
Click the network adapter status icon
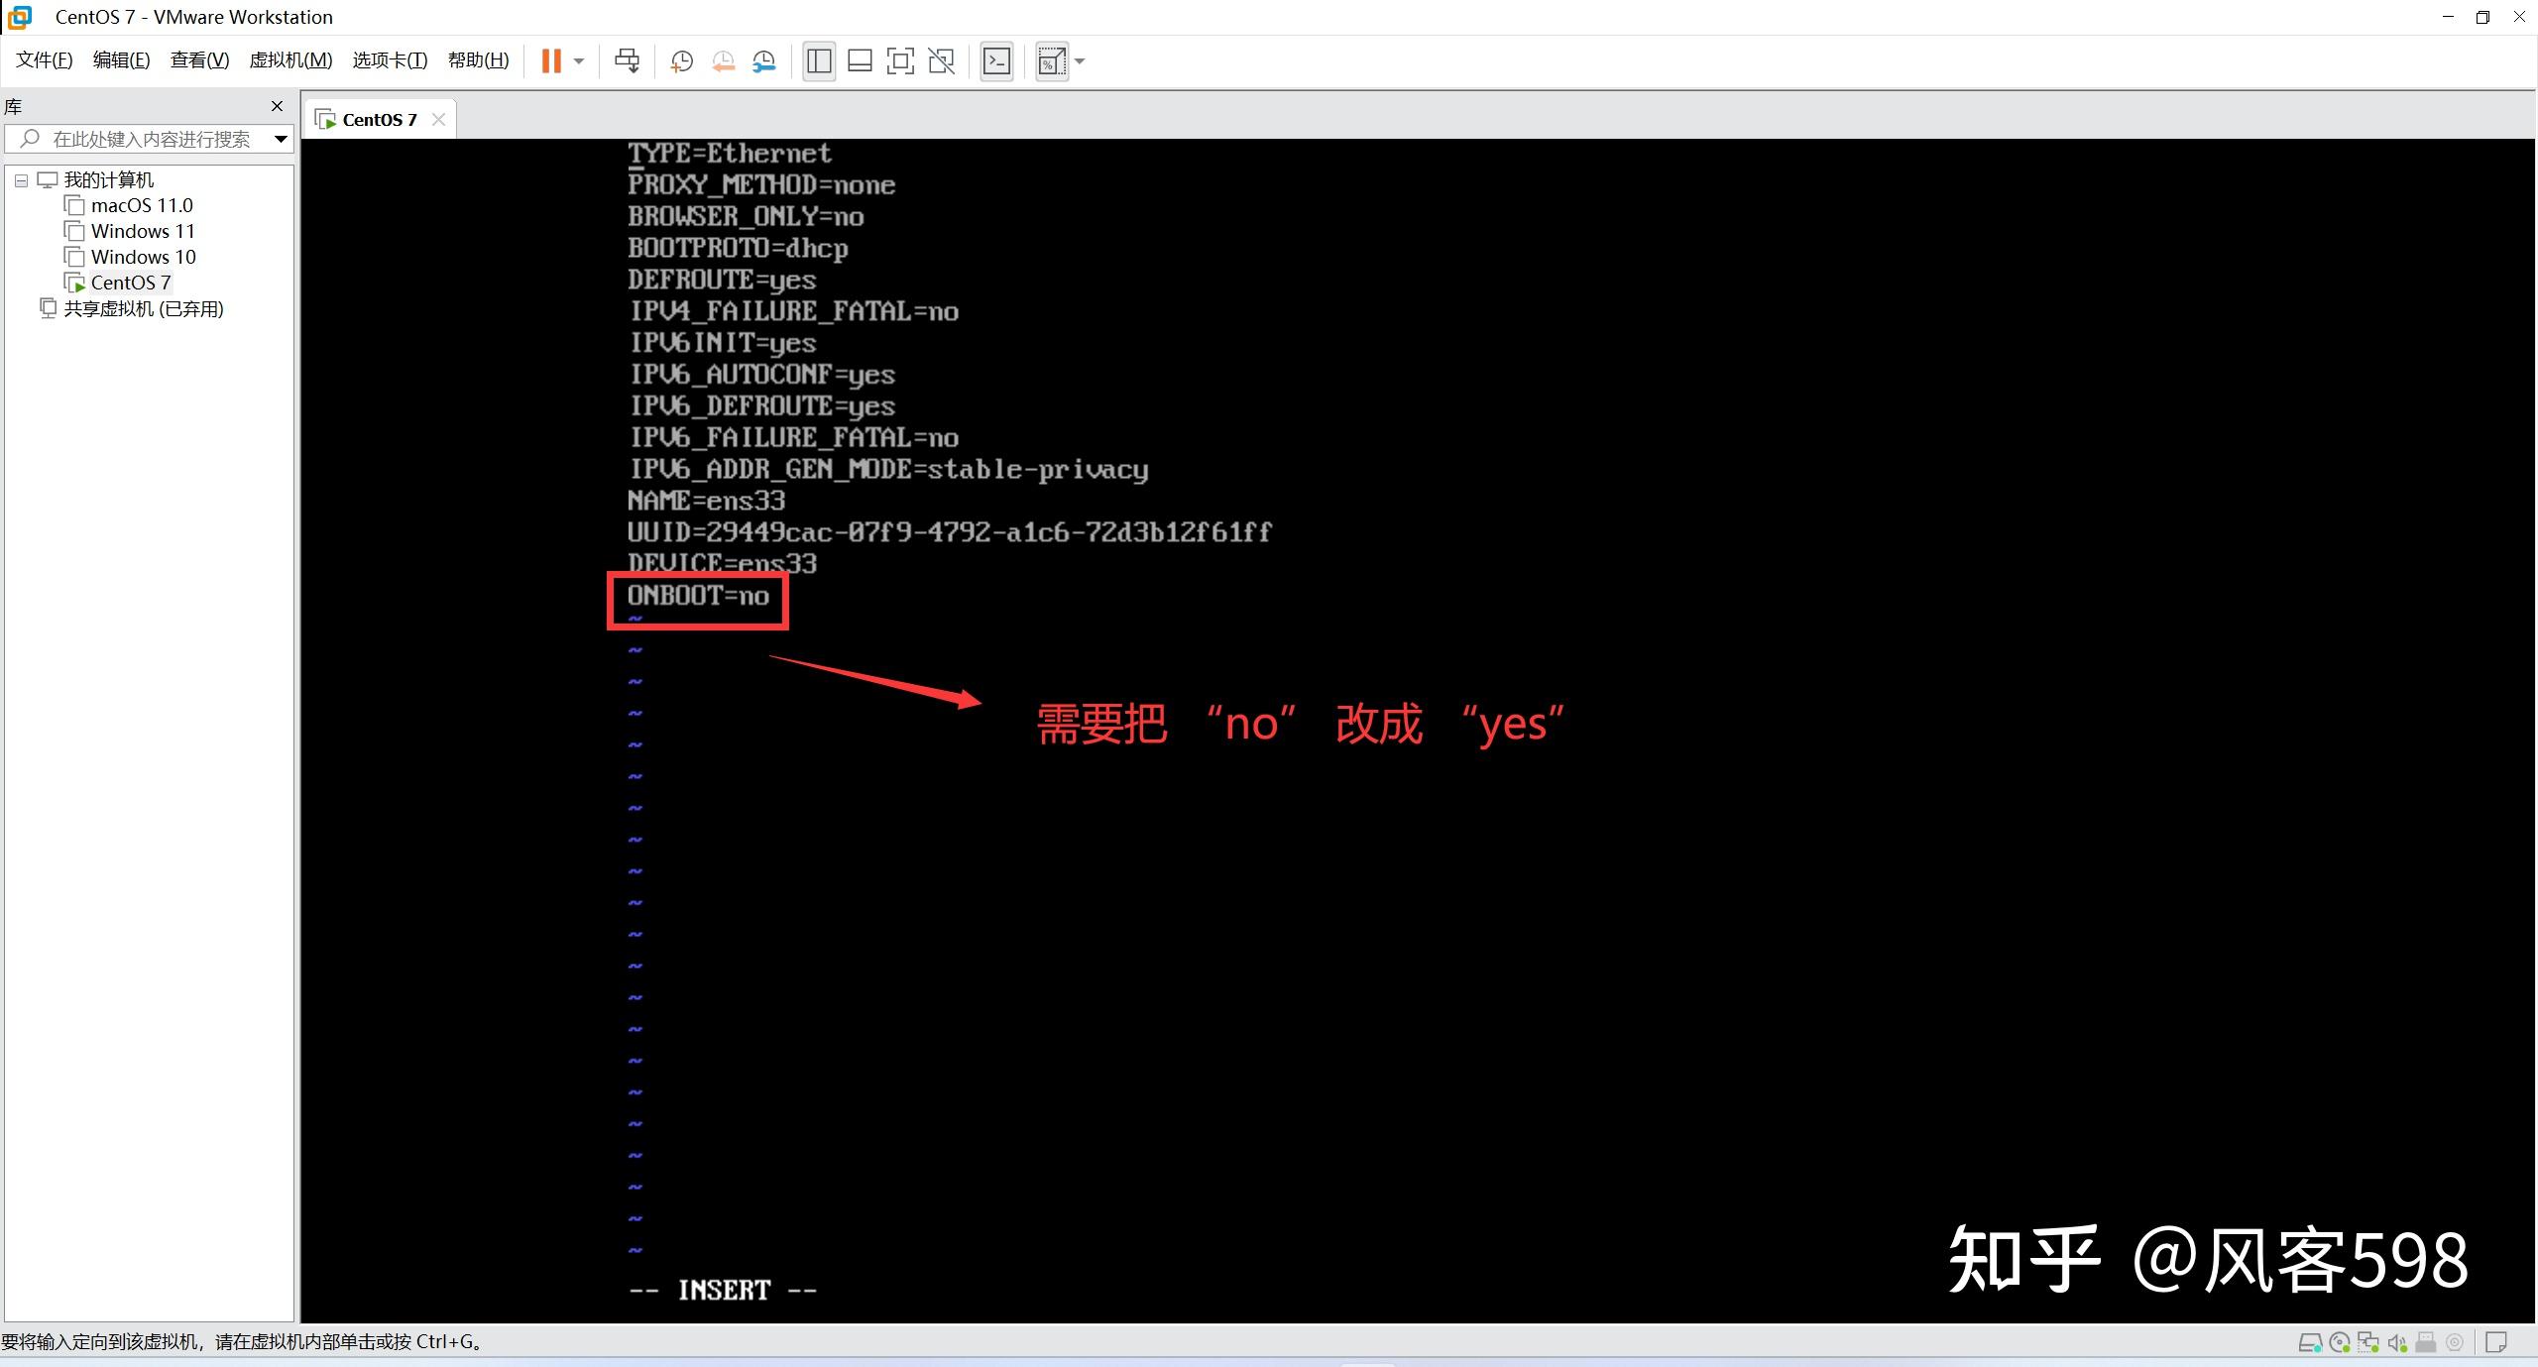[2366, 1342]
